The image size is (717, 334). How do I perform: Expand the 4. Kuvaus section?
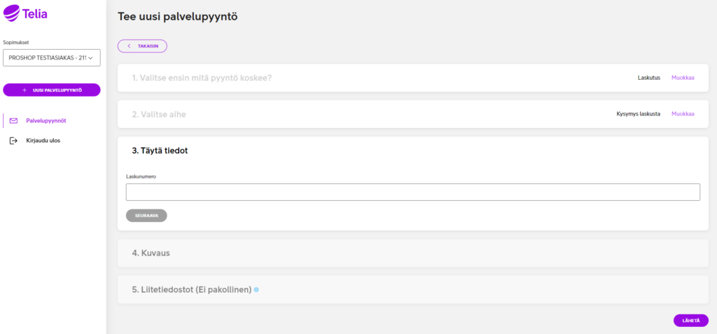tap(413, 253)
